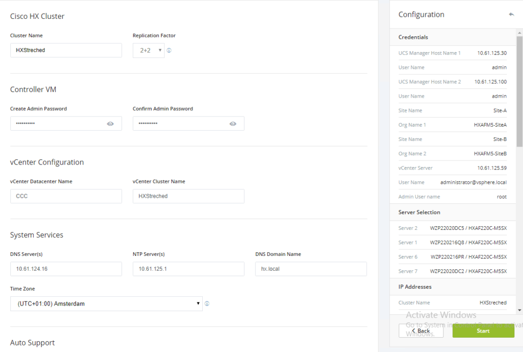The width and height of the screenshot is (523, 352).
Task: Click the Configuration panel title
Action: point(421,14)
